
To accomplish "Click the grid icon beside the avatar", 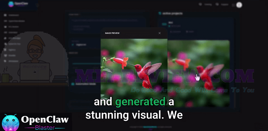I will (x=233, y=5).
